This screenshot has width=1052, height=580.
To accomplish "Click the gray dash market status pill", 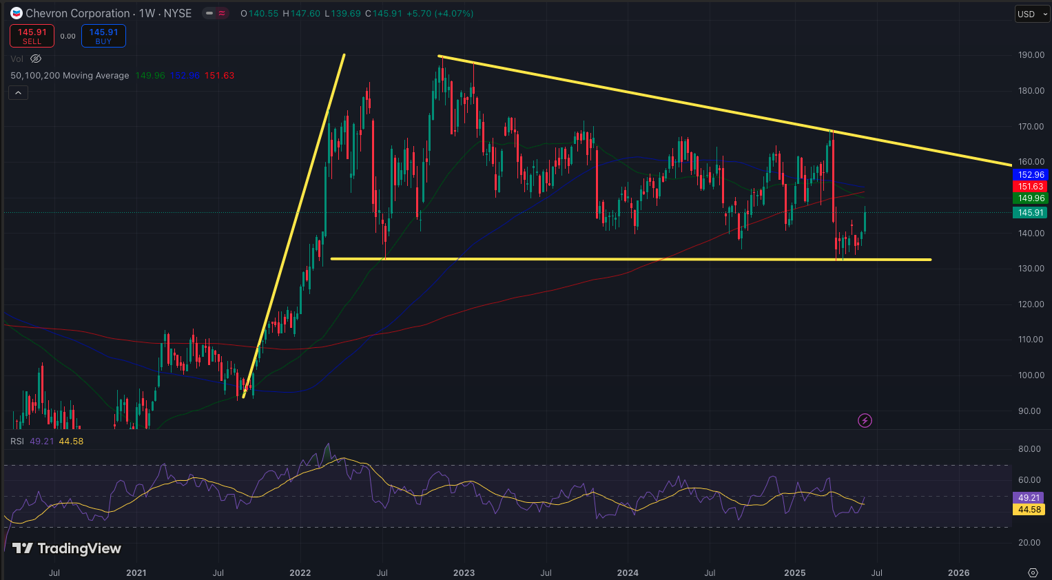I will point(209,13).
